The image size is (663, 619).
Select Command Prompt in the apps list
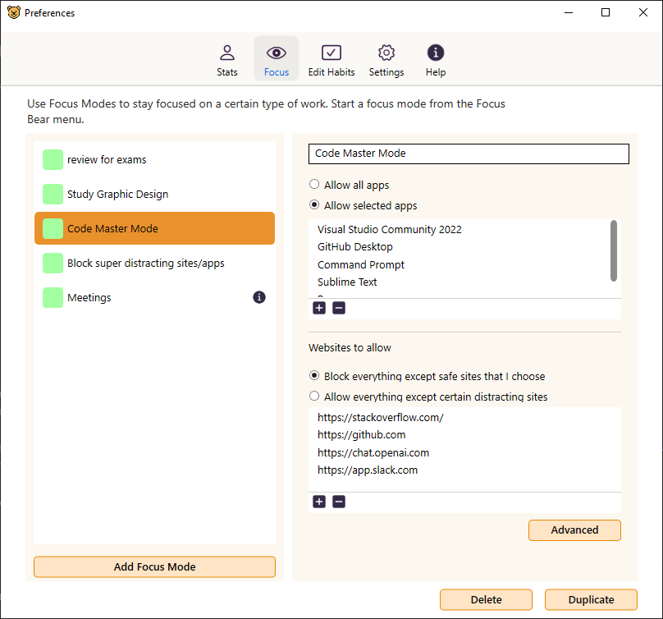tap(361, 264)
